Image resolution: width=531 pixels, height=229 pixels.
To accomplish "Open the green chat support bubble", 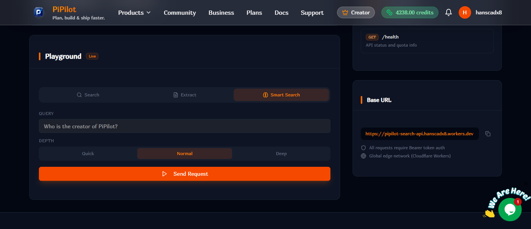I will point(510,210).
